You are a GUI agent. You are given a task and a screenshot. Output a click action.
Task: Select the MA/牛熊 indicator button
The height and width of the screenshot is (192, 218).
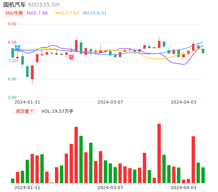pos(14,13)
